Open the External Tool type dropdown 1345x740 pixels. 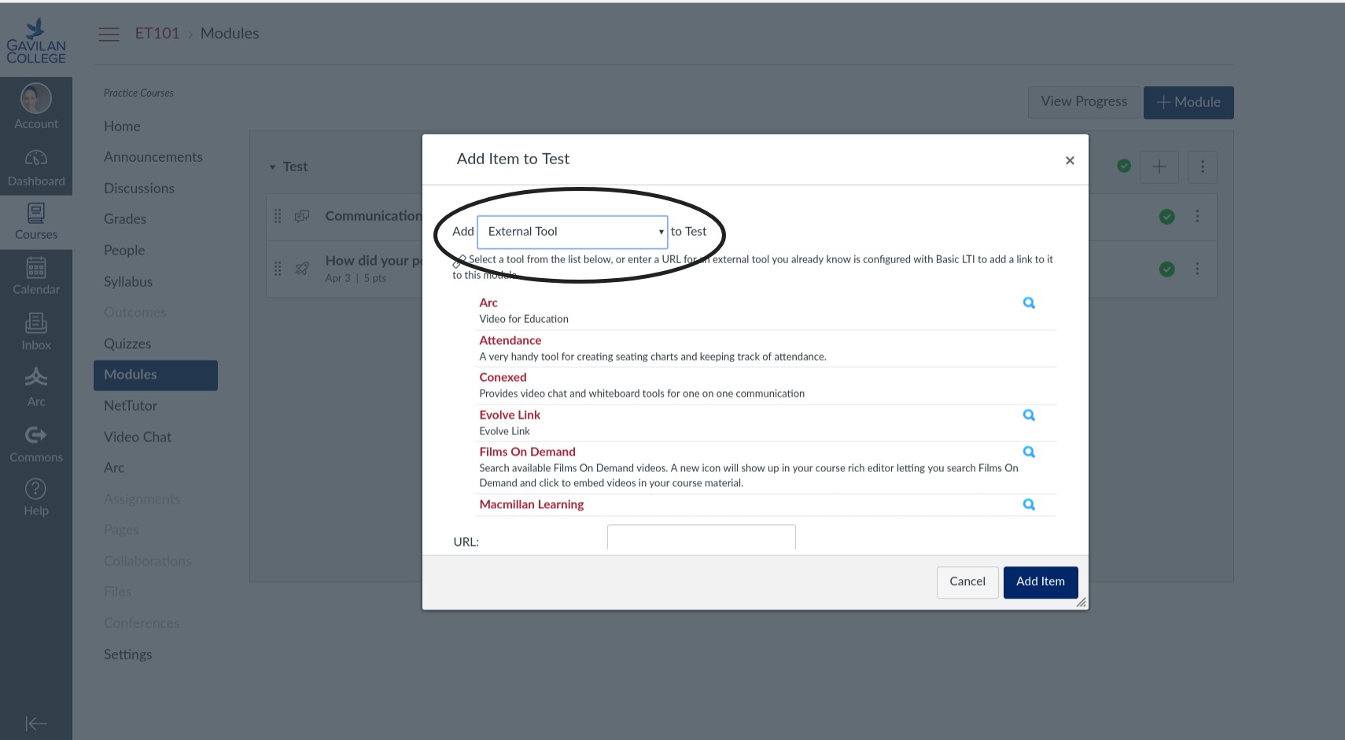(x=573, y=232)
